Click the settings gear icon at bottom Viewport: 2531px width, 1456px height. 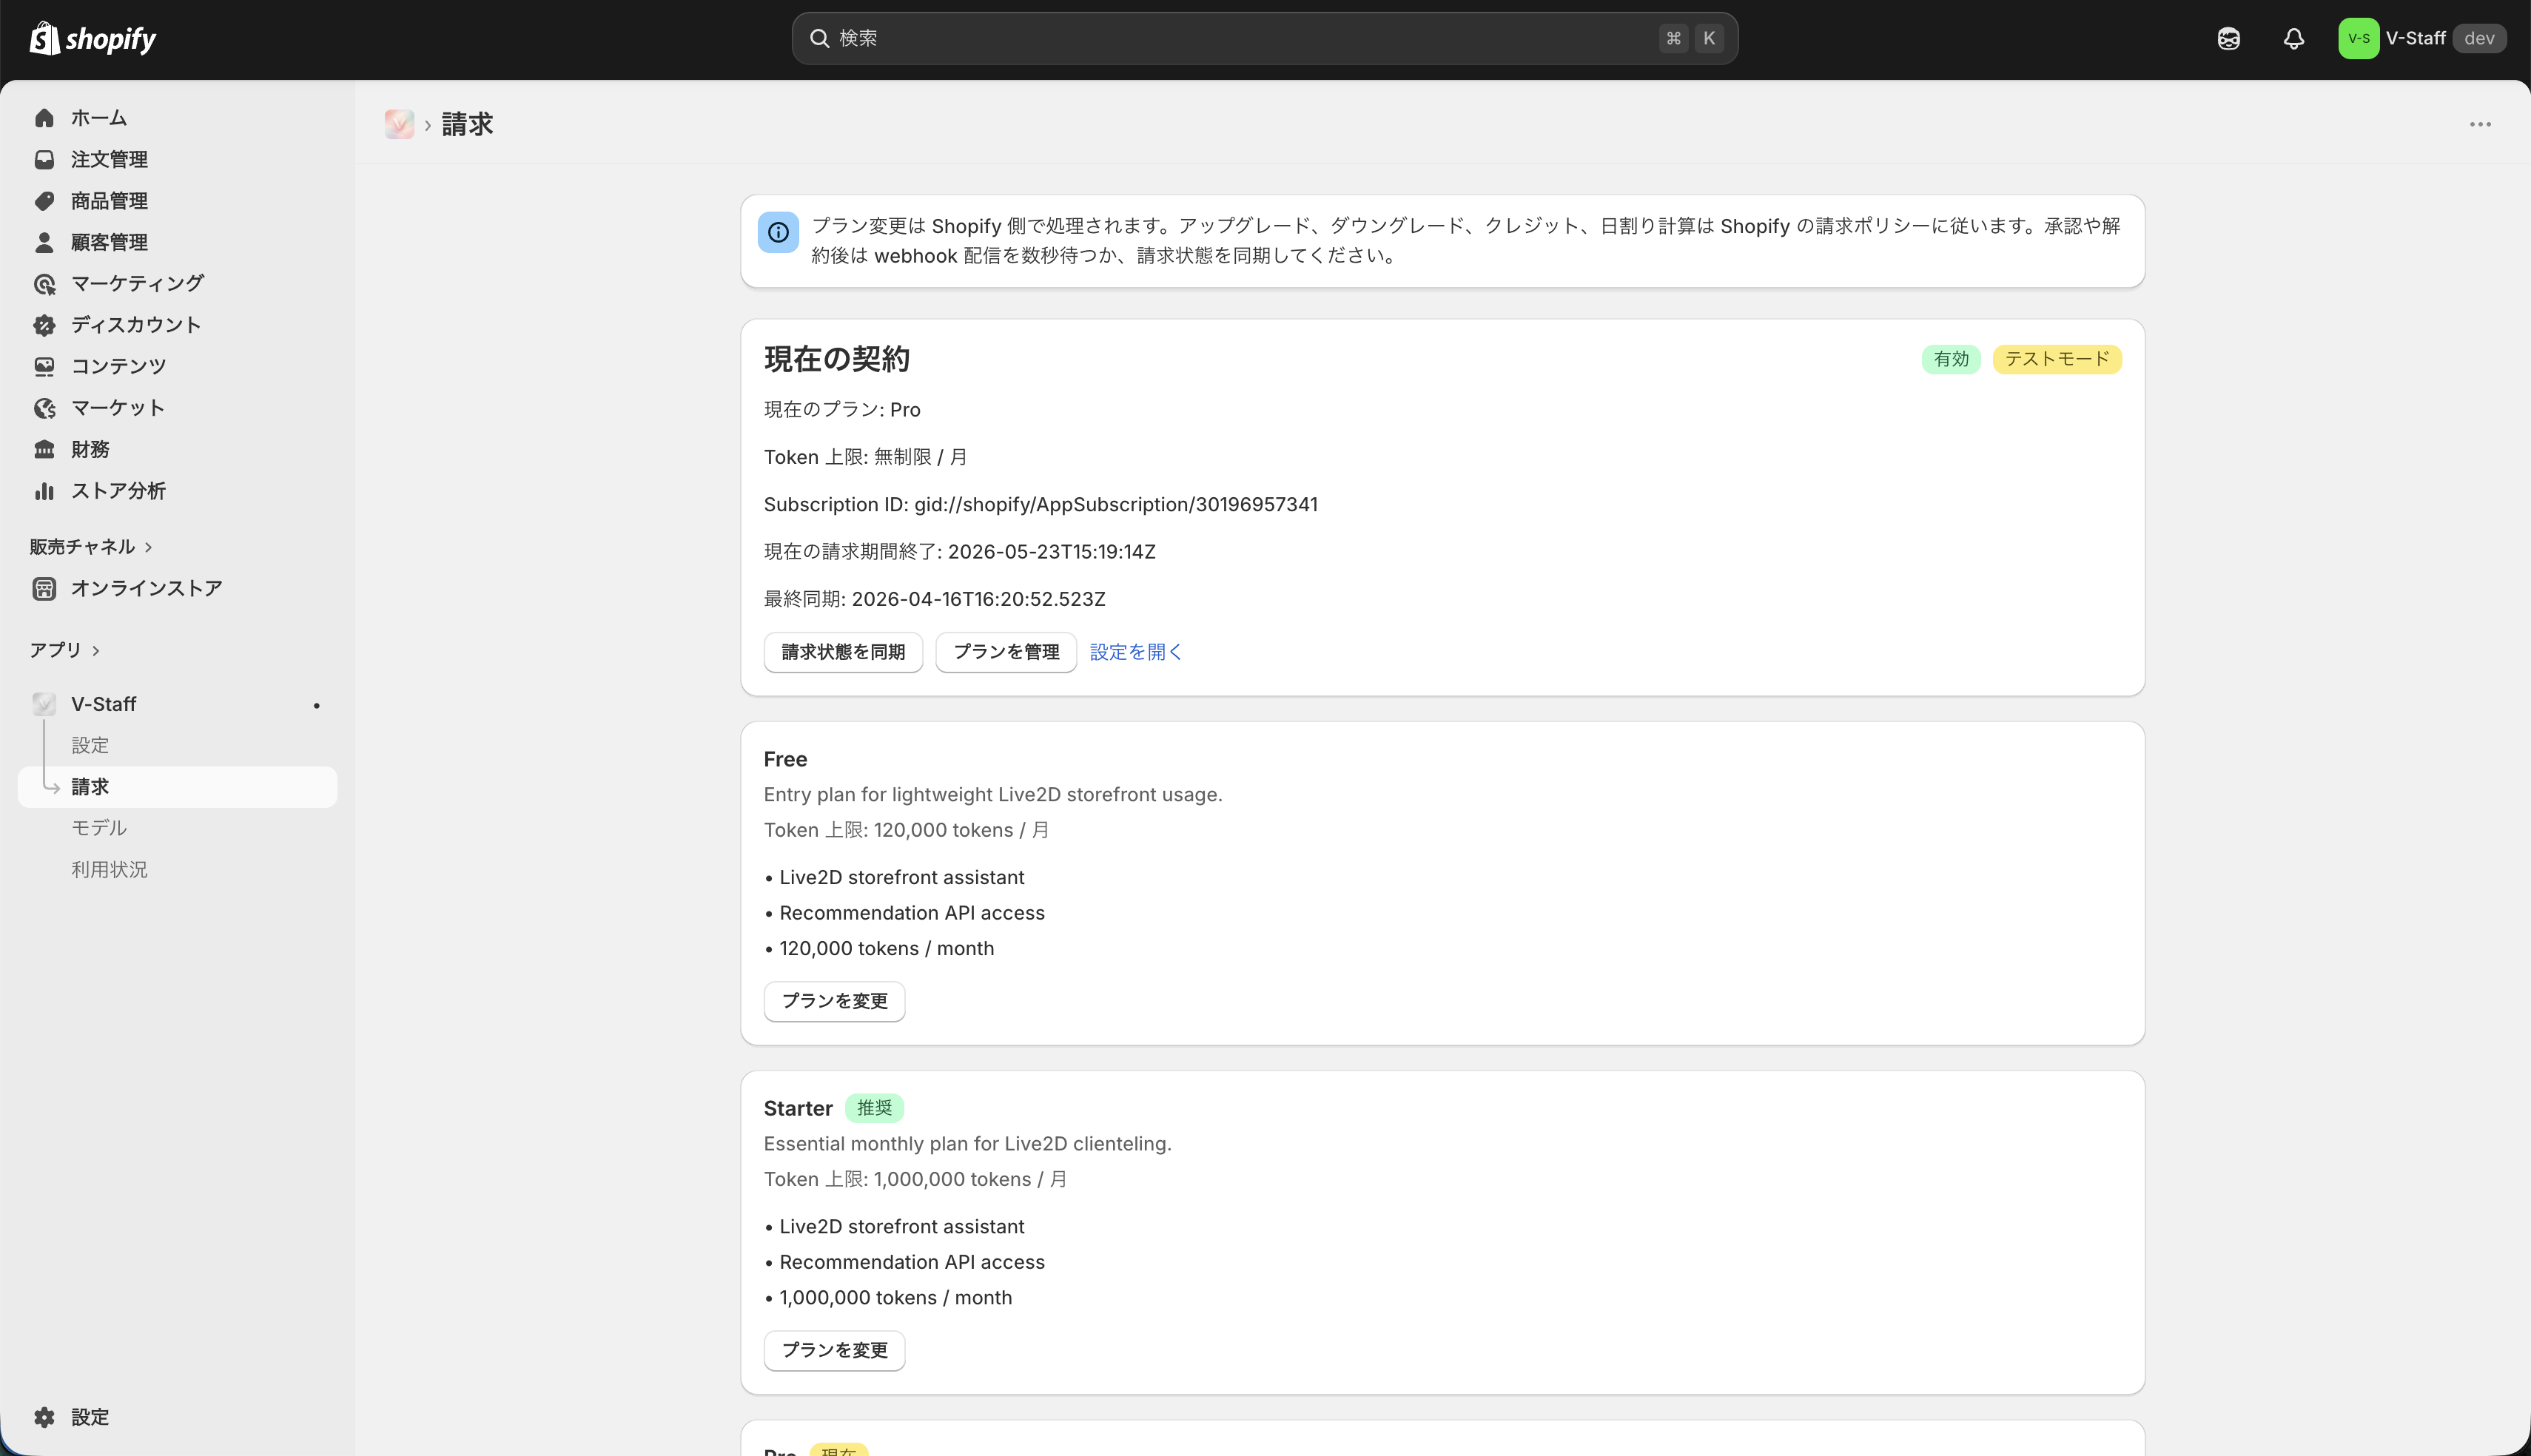tap(44, 1417)
